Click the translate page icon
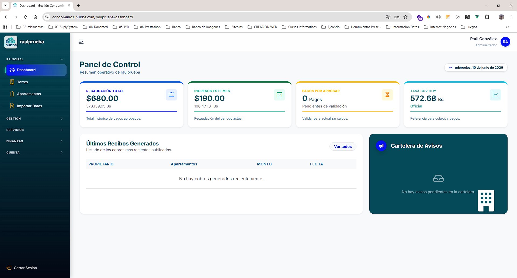 point(388,17)
